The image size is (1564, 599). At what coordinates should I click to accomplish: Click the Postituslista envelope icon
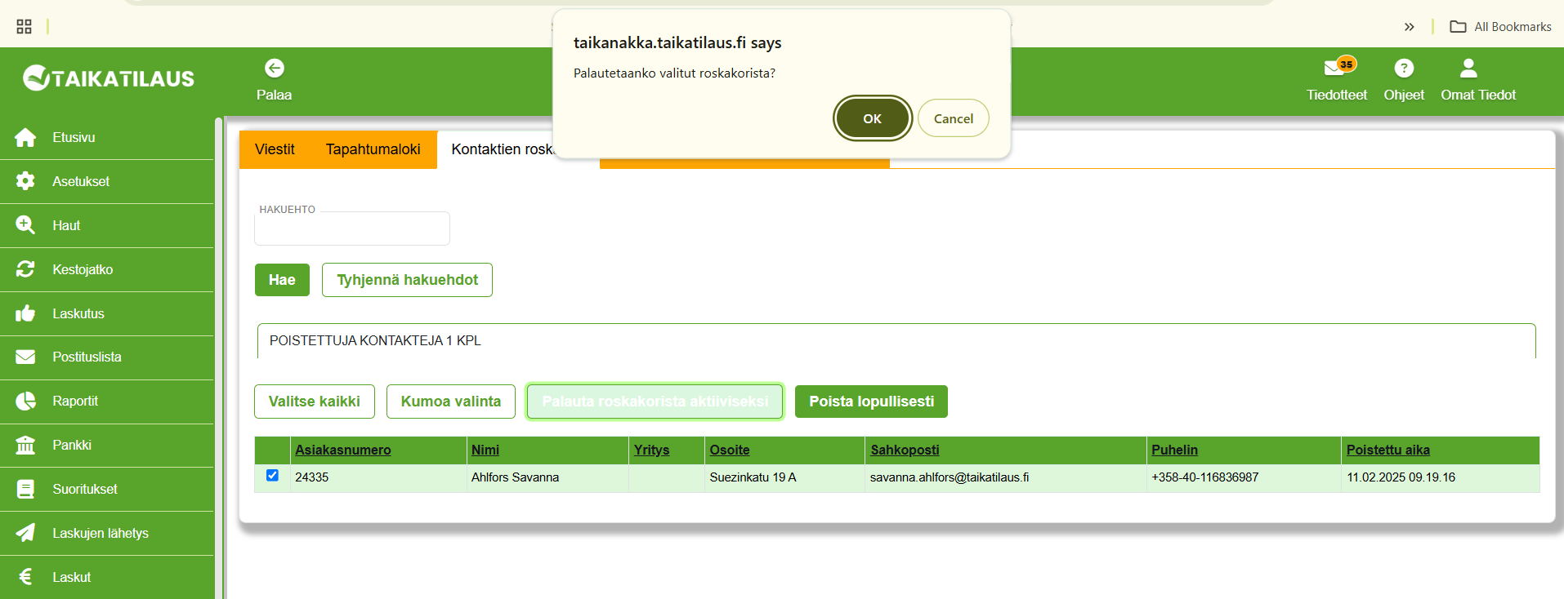25,357
